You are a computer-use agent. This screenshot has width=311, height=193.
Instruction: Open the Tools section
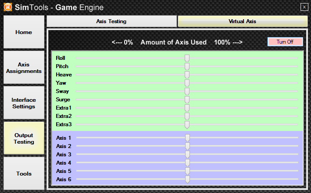(24, 174)
